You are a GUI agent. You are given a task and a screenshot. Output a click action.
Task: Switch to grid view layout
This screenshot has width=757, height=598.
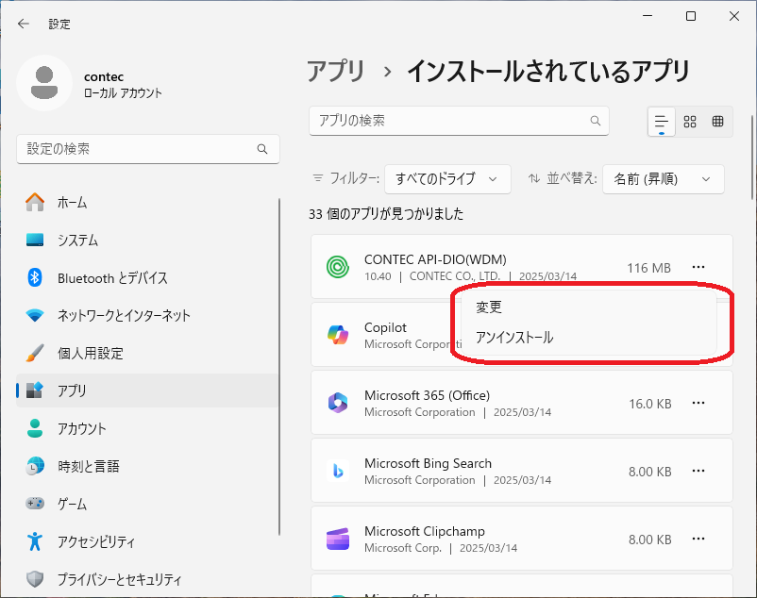tap(690, 122)
